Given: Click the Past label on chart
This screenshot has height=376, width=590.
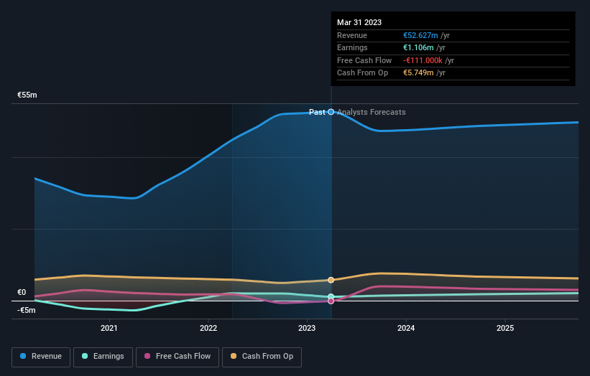Looking at the screenshot, I should (x=317, y=113).
